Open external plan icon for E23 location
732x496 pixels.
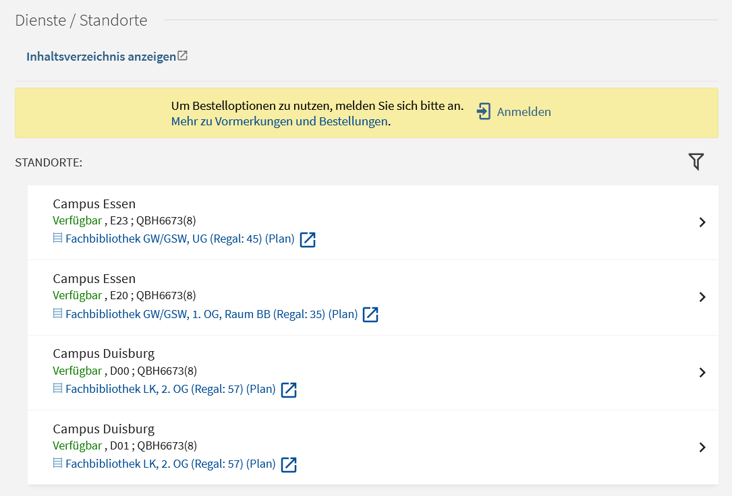coord(308,239)
